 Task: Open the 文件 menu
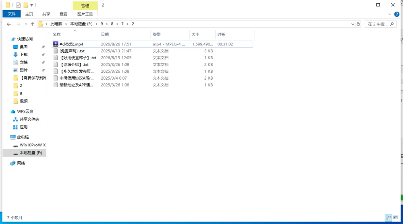tap(12, 14)
